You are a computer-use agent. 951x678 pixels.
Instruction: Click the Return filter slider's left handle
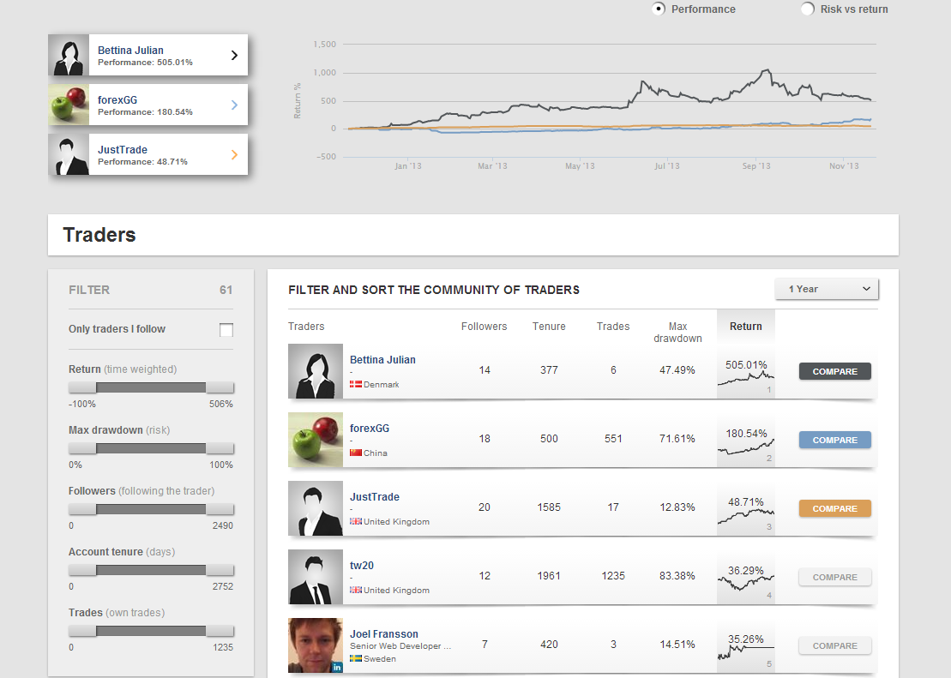[x=82, y=387]
